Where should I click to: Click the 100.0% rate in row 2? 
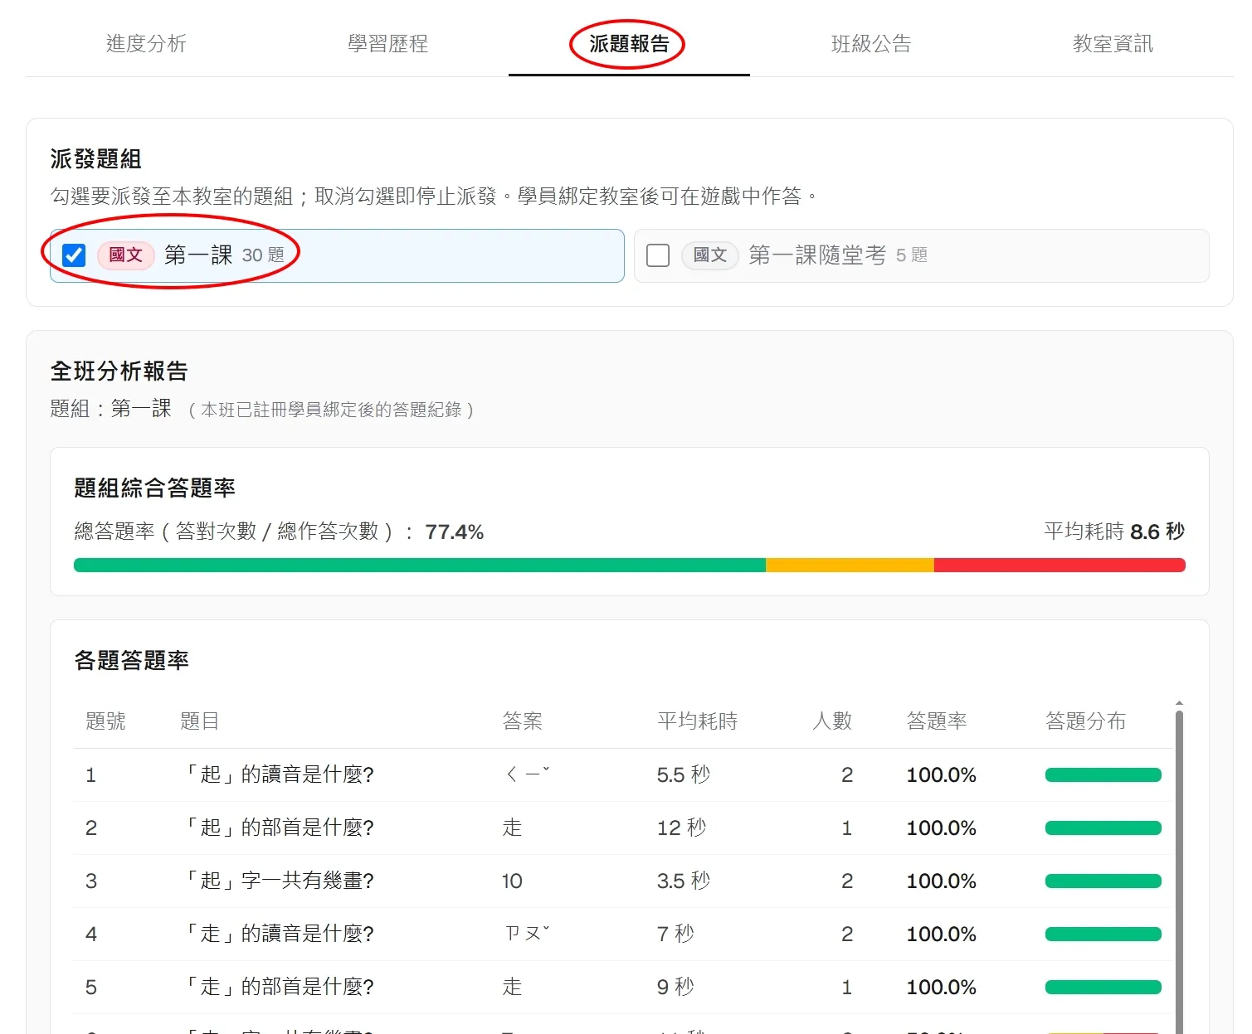[x=942, y=828]
